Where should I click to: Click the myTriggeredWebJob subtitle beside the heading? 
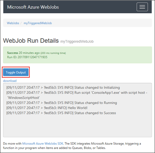click(x=77, y=42)
